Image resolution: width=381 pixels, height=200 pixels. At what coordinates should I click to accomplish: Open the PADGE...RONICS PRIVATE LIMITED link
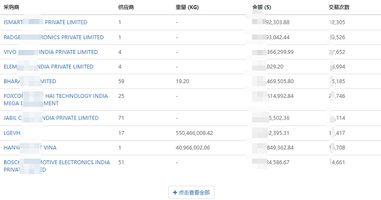point(54,37)
